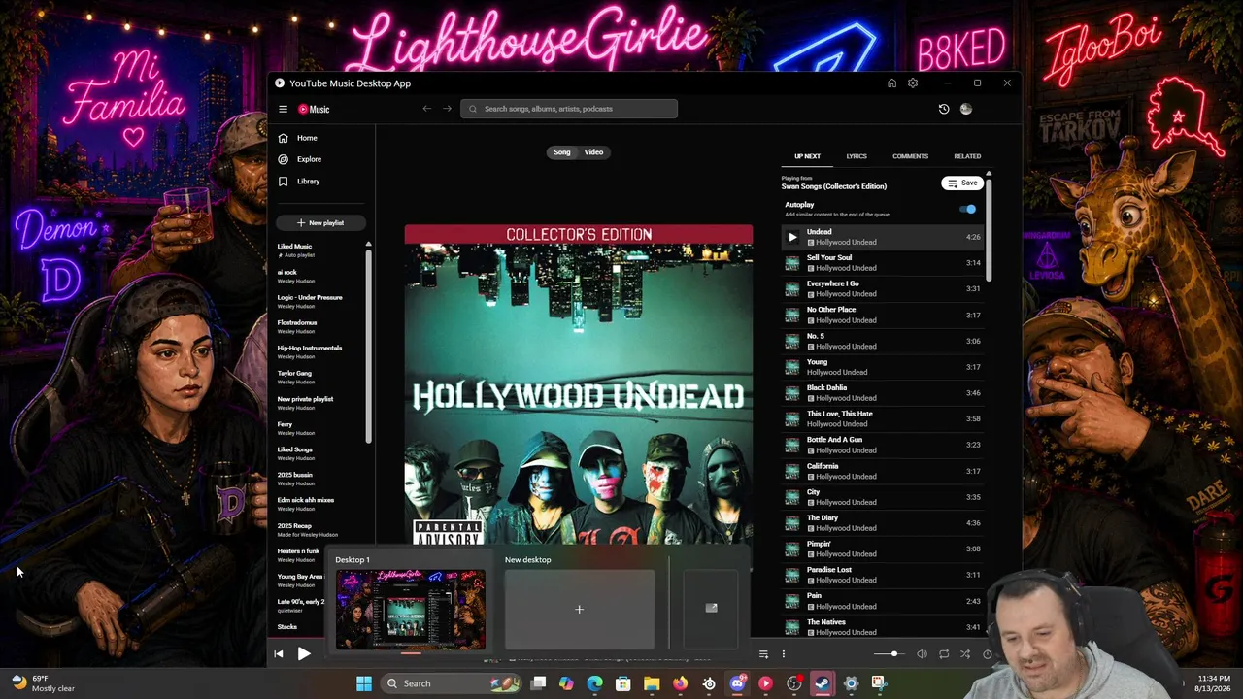Open listening history clock icon

click(943, 109)
